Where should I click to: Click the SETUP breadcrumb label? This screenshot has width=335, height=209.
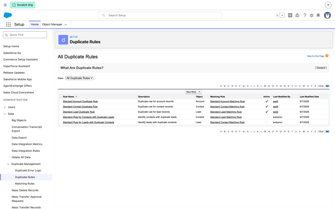(74, 37)
